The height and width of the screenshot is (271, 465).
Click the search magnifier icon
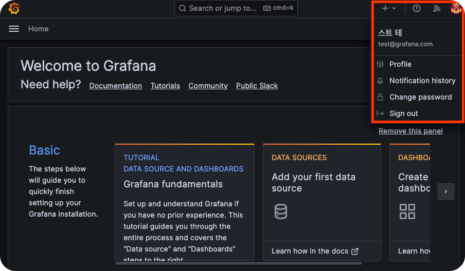click(x=182, y=8)
